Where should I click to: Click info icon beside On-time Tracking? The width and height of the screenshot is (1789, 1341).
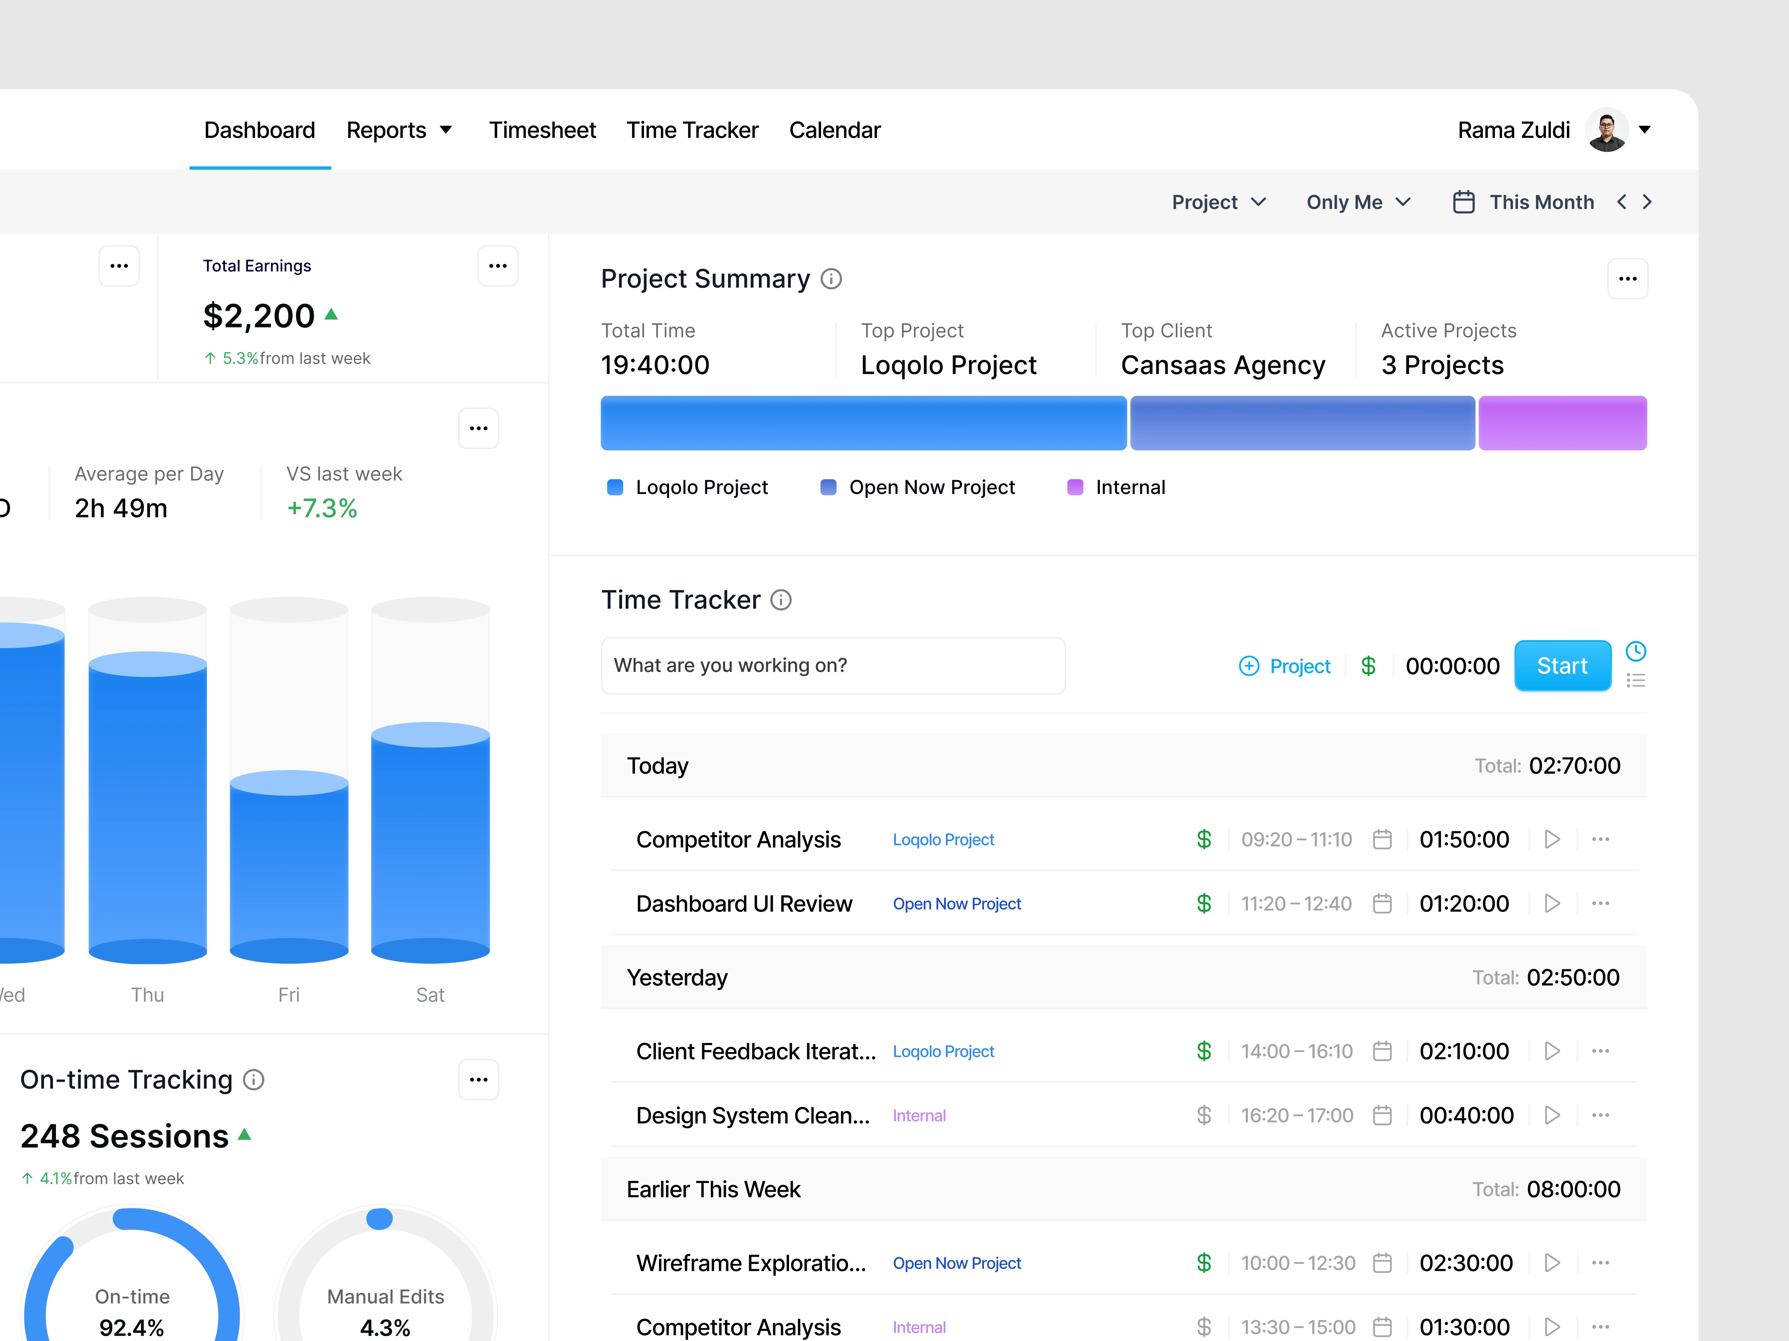point(253,1080)
